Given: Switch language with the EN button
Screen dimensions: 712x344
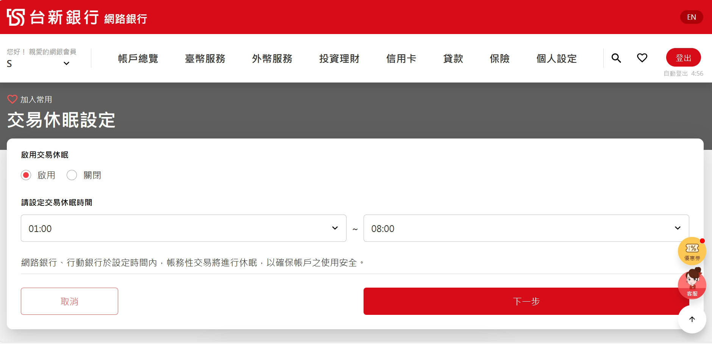Looking at the screenshot, I should [x=691, y=17].
